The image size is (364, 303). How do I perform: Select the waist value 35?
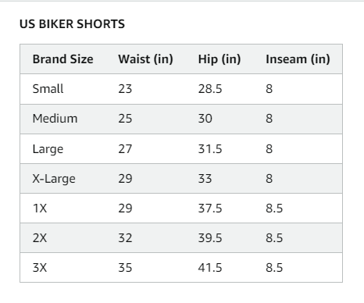125,268
